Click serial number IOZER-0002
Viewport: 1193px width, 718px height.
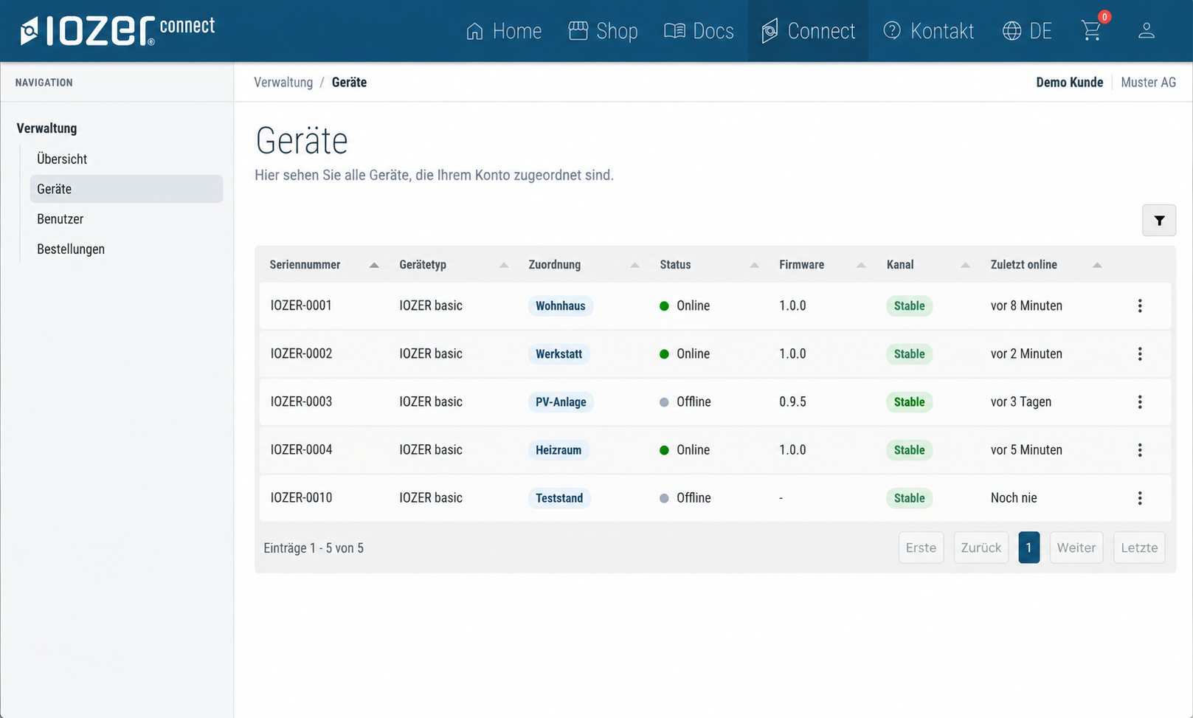pyautogui.click(x=301, y=353)
